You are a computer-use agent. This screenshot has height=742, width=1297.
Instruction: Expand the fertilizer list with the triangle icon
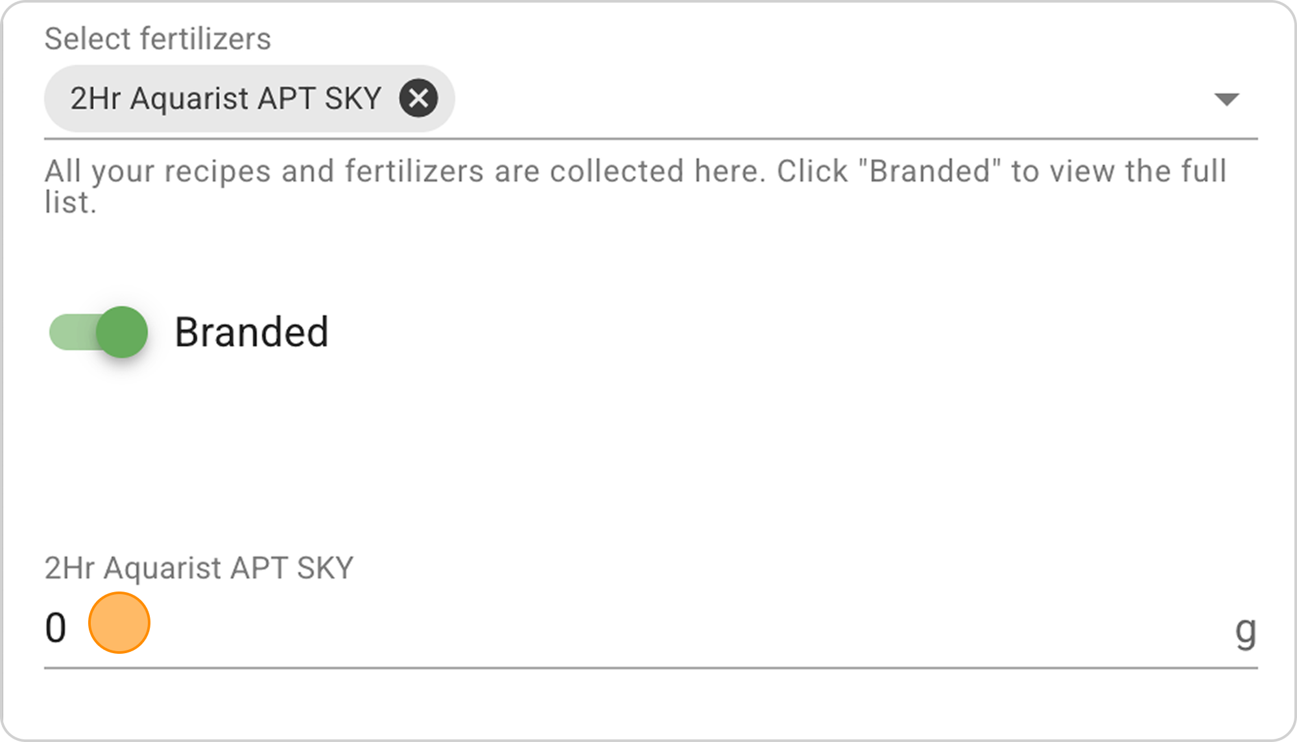1226,99
